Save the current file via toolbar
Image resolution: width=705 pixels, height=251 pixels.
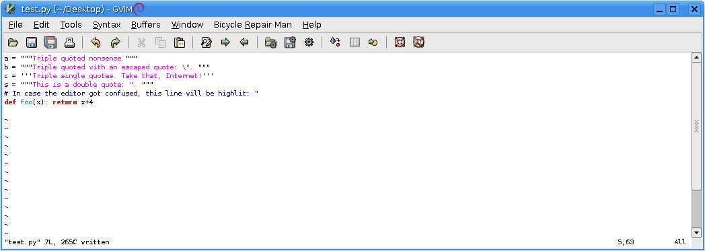point(32,42)
